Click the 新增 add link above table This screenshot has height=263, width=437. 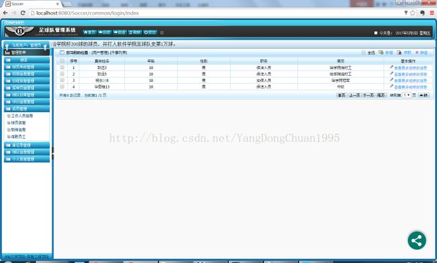tap(389, 52)
